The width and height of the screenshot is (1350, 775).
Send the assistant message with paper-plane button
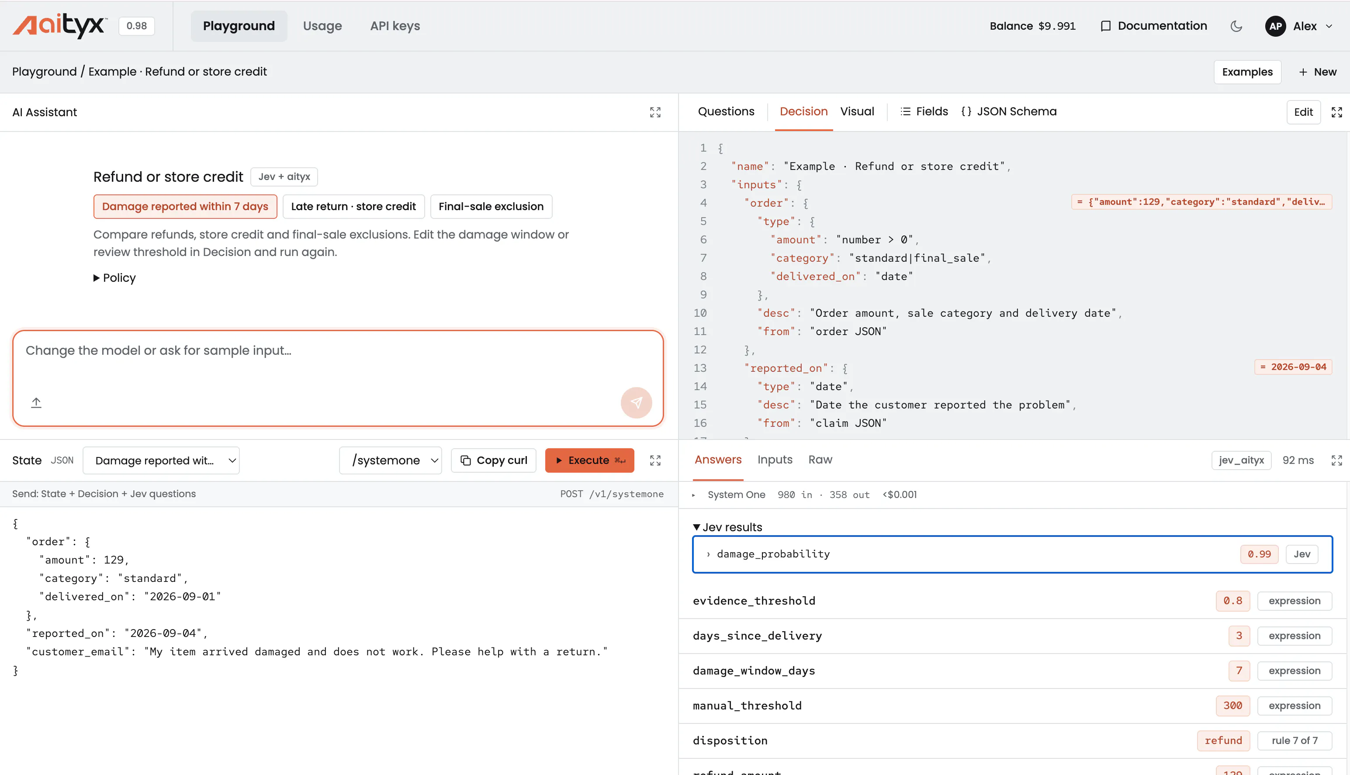[x=636, y=402]
